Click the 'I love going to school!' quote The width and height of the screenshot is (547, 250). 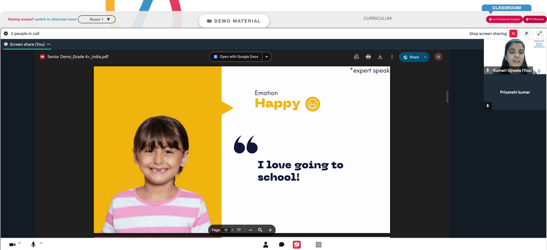(x=300, y=171)
